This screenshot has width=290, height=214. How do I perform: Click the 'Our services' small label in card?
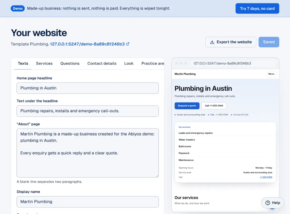coord(184,127)
